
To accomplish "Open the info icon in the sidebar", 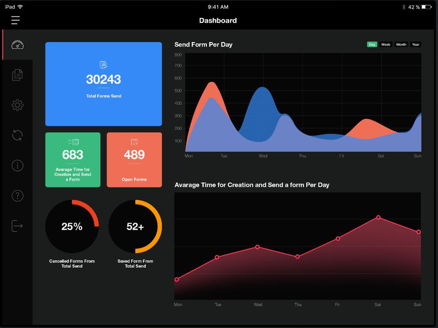I will 16,166.
